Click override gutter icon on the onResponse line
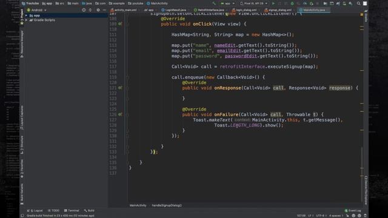 pos(120,88)
